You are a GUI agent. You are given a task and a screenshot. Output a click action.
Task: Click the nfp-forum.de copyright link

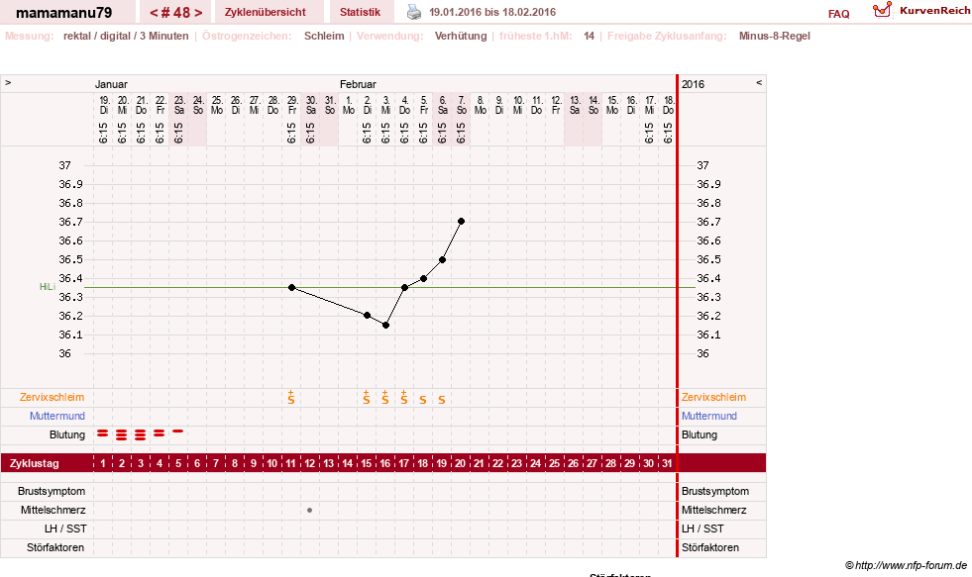click(x=906, y=565)
